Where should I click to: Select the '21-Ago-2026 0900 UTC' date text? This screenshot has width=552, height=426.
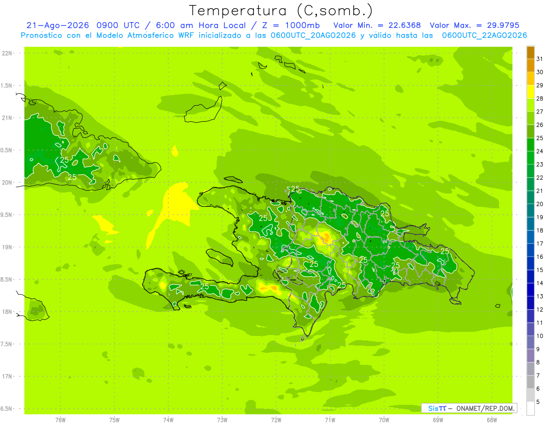pyautogui.click(x=85, y=25)
